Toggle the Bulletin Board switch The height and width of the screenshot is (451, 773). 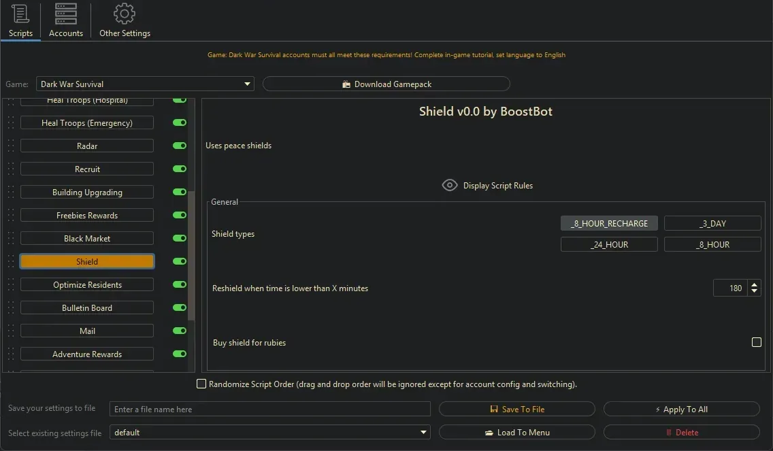[x=180, y=308]
